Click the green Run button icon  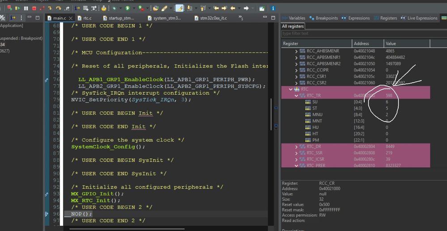point(128,8)
